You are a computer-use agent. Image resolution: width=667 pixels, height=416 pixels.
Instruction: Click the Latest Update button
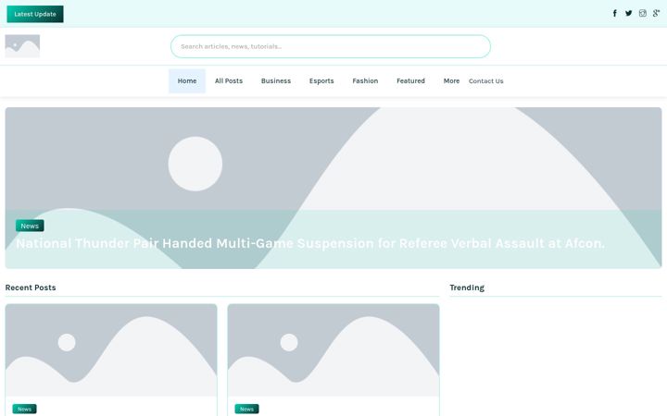[35, 14]
